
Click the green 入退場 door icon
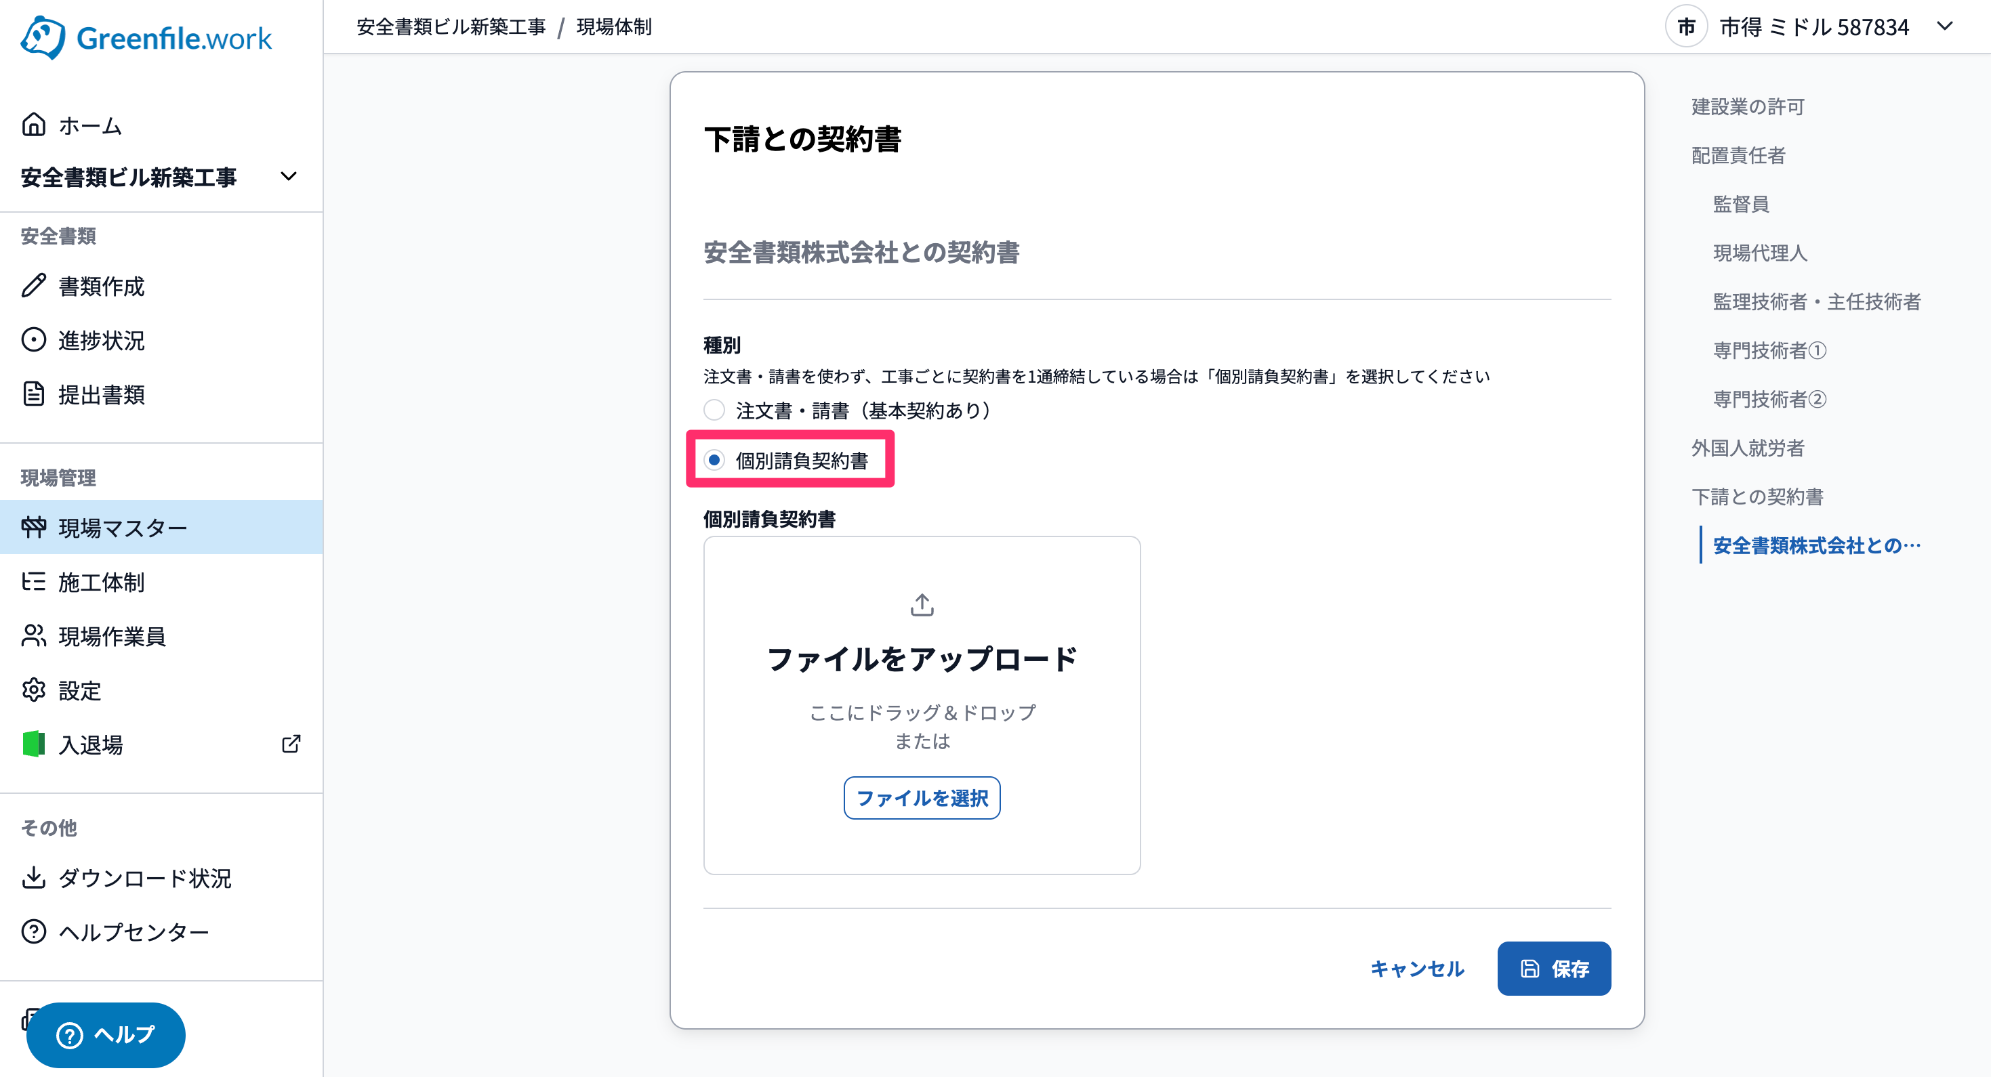pyautogui.click(x=34, y=744)
